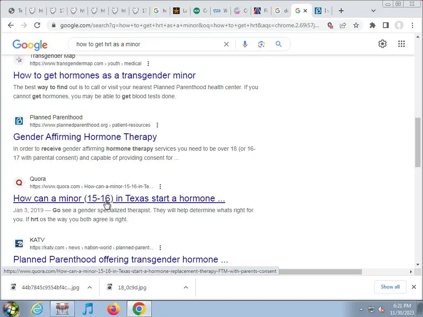Open more options for Quora result
This screenshot has width=423, height=317.
(160, 187)
